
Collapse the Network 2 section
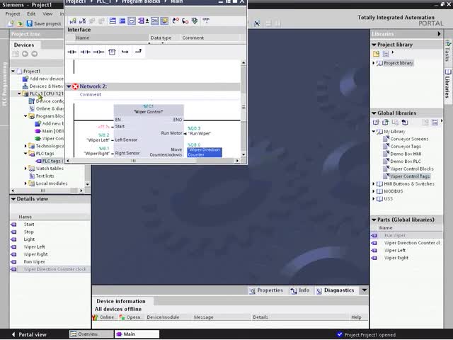pyautogui.click(x=69, y=86)
